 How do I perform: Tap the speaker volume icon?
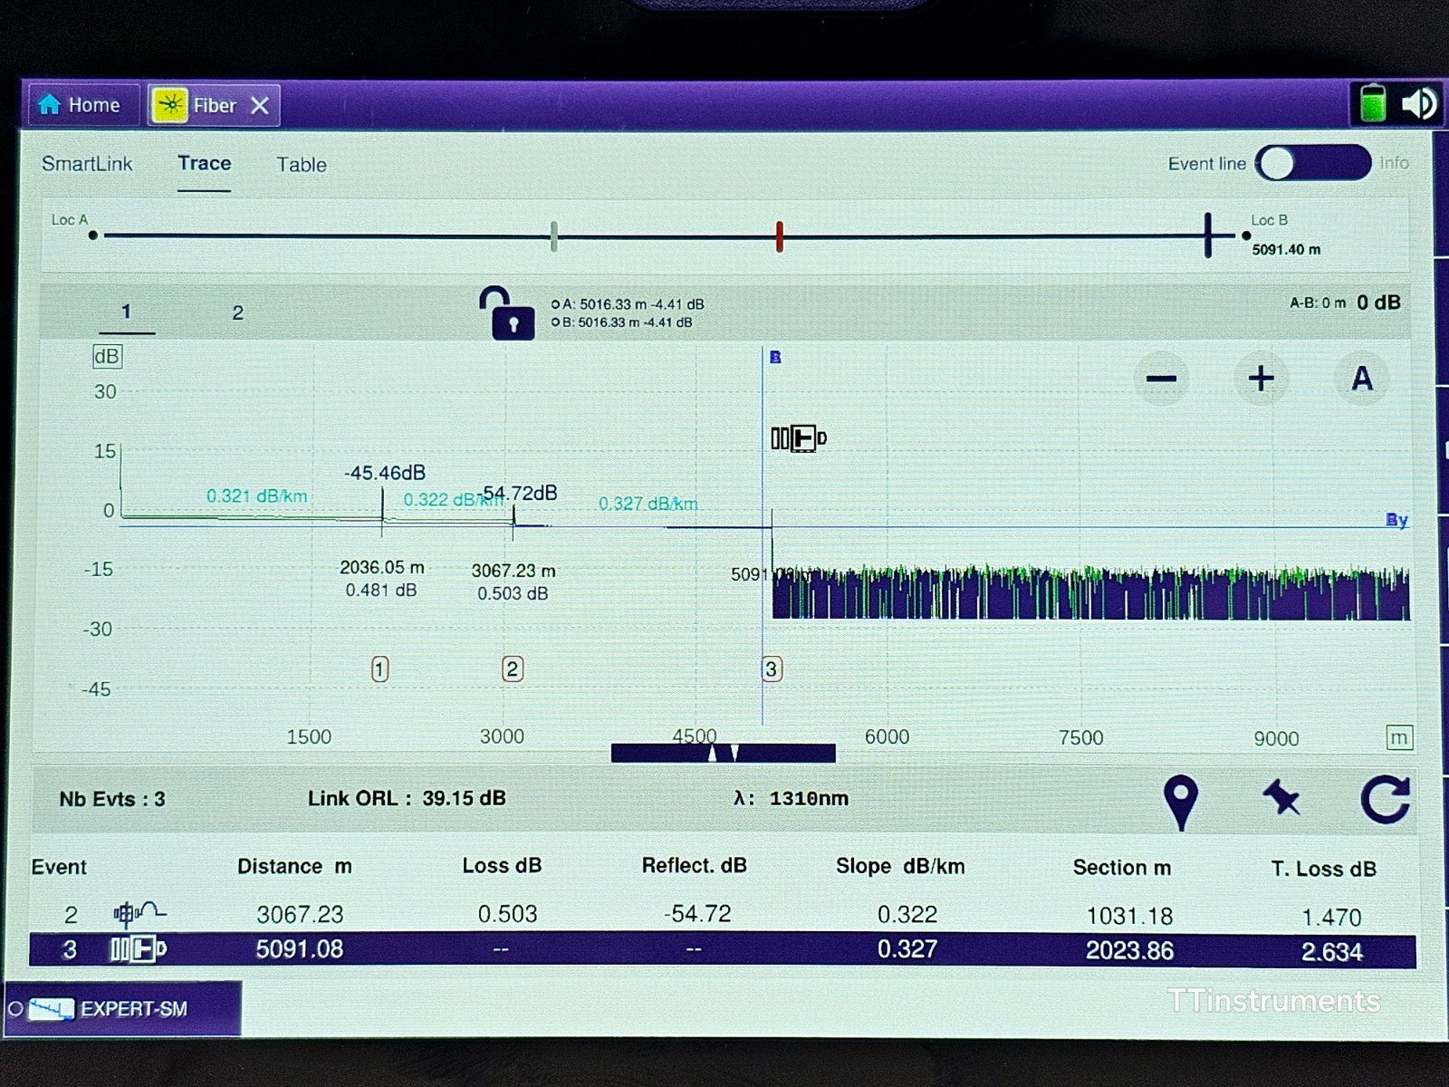1418,104
